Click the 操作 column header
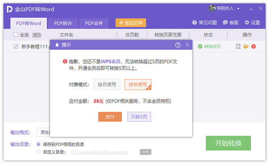Image resolution: width=269 pixels, height=164 pixels. pyautogui.click(x=247, y=35)
